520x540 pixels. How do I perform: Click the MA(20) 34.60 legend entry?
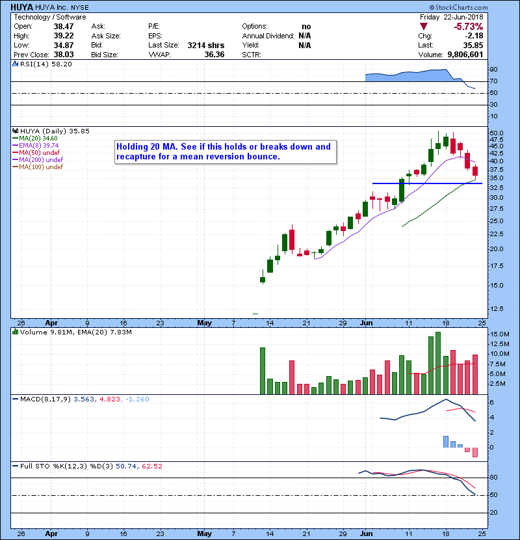tap(35, 139)
